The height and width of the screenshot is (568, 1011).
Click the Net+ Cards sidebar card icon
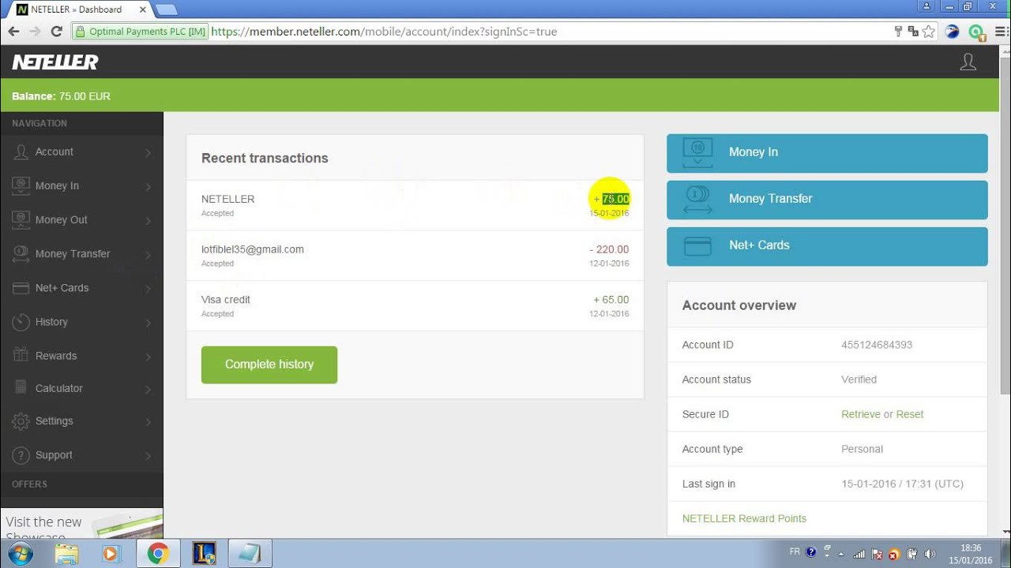pyautogui.click(x=21, y=288)
